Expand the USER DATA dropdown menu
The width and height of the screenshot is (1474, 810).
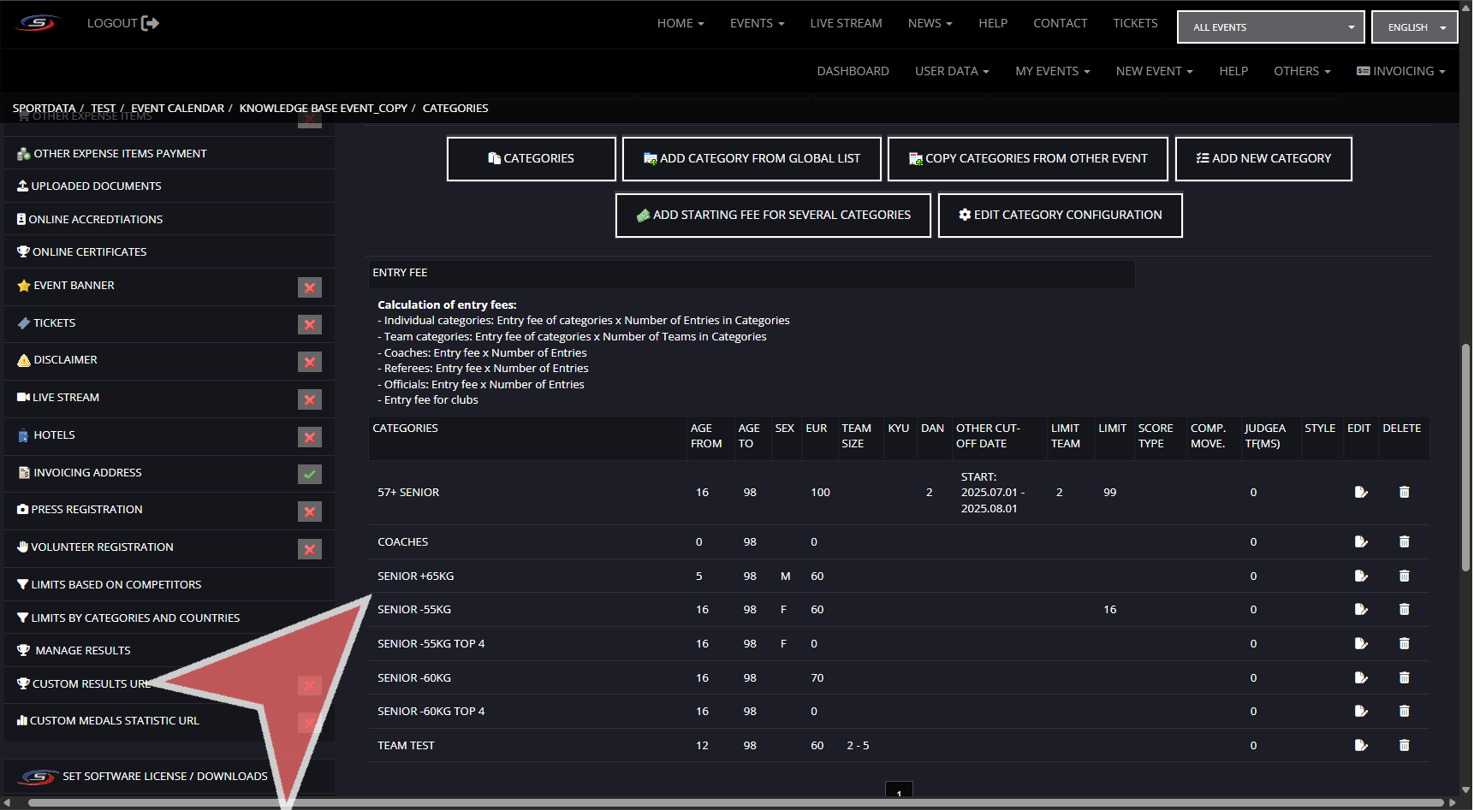click(951, 71)
